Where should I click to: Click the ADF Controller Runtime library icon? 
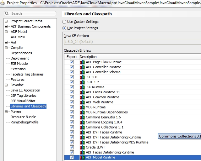click(x=82, y=67)
